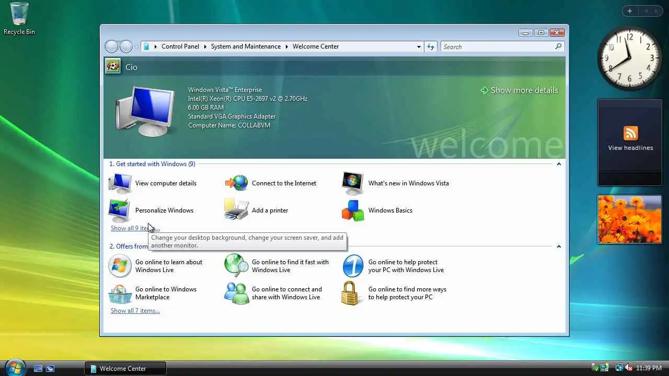Click the green Show more details arrow
The width and height of the screenshot is (669, 376).
484,90
